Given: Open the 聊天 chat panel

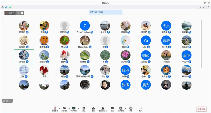Looking at the screenshot, I should pyautogui.click(x=112, y=109).
